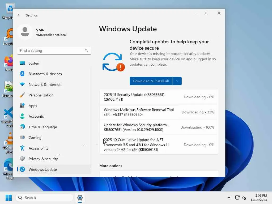Click the Apps icon in the sidebar
Screen dimensions: 272x204
[22, 105]
